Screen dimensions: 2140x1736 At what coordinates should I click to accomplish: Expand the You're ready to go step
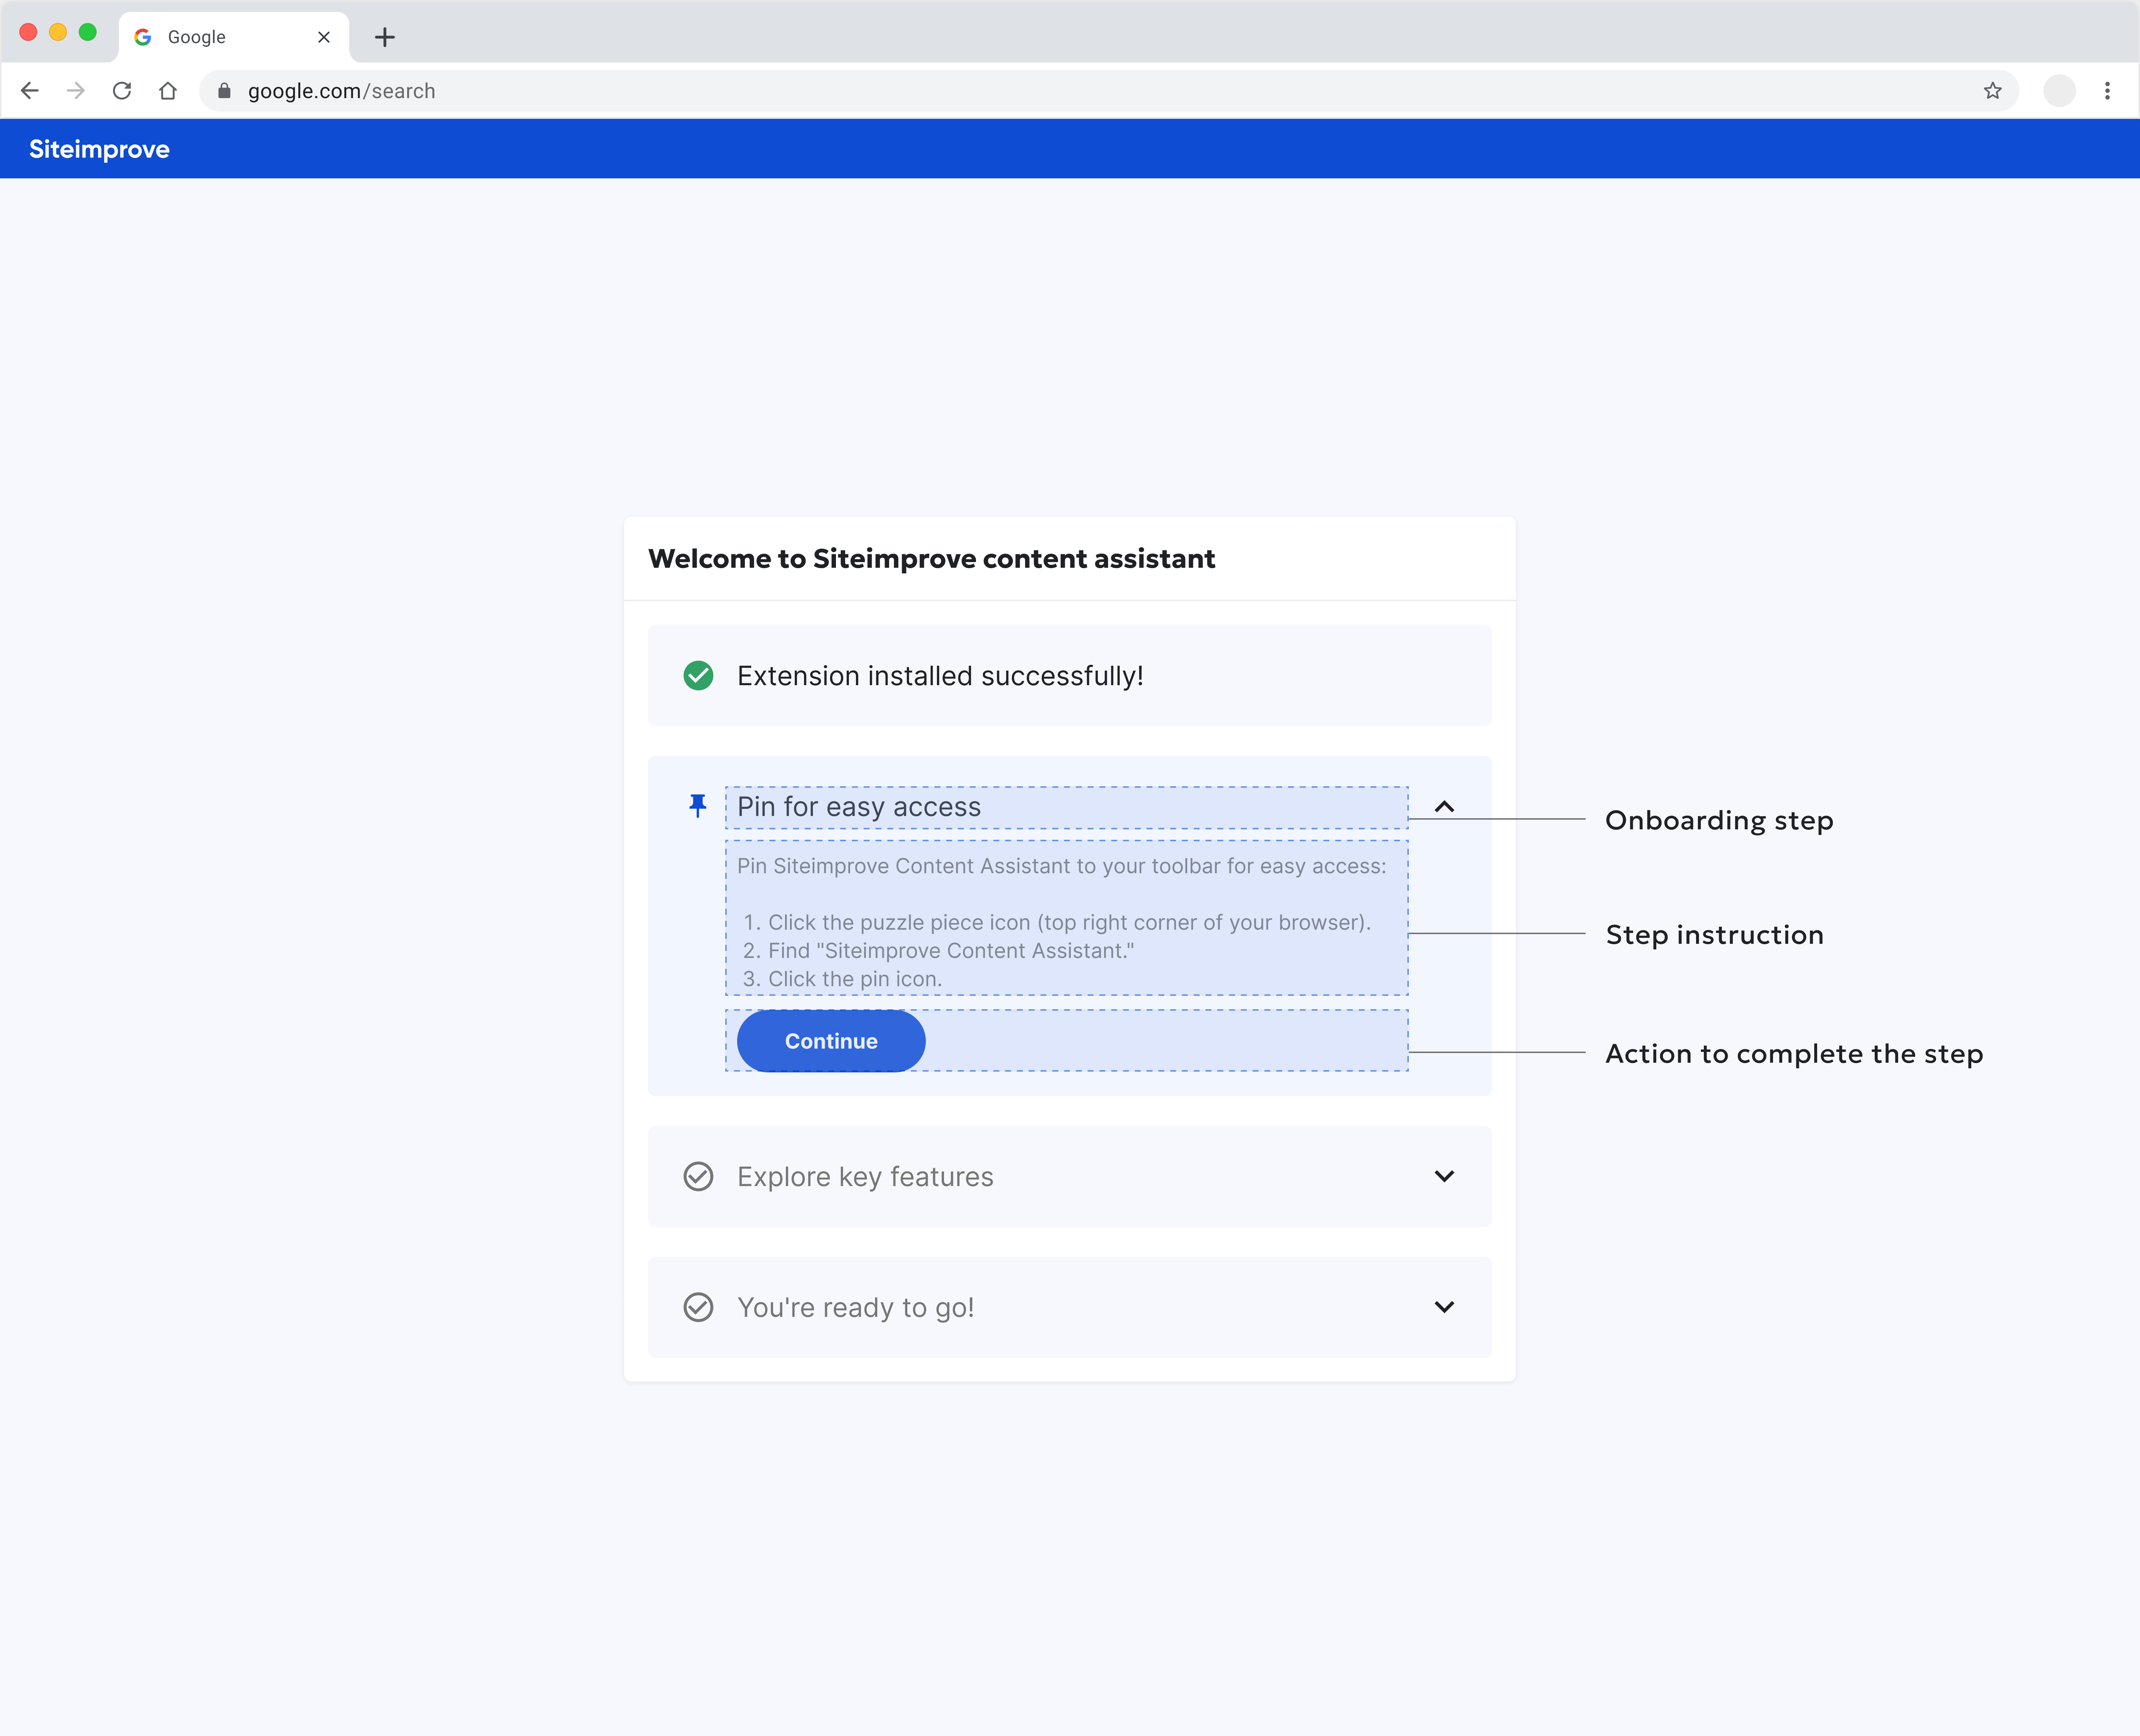point(1444,1307)
